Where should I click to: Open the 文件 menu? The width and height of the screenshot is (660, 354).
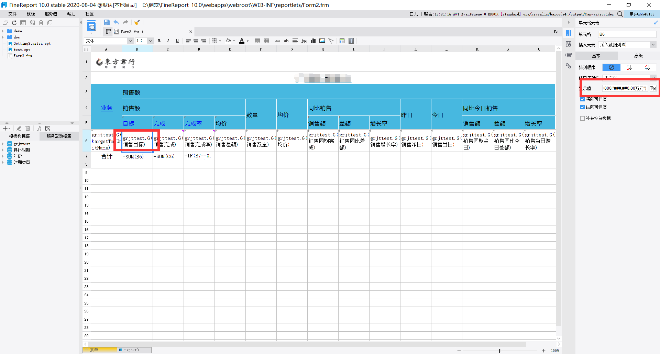(x=13, y=14)
